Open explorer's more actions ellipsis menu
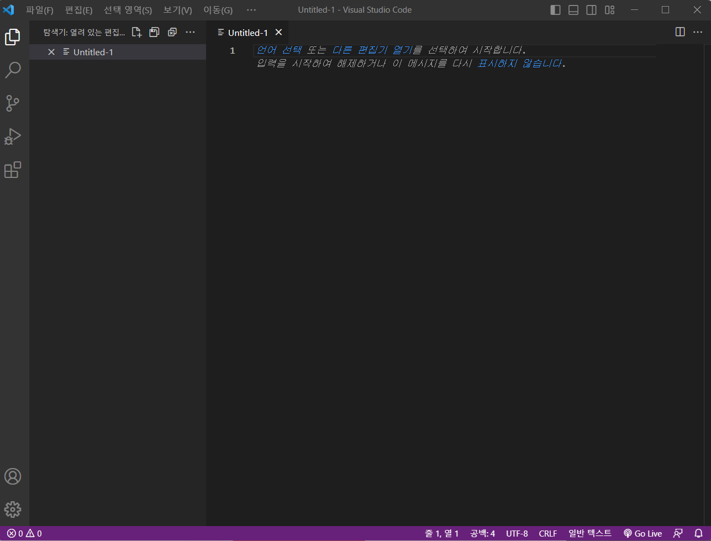The image size is (711, 541). [190, 33]
